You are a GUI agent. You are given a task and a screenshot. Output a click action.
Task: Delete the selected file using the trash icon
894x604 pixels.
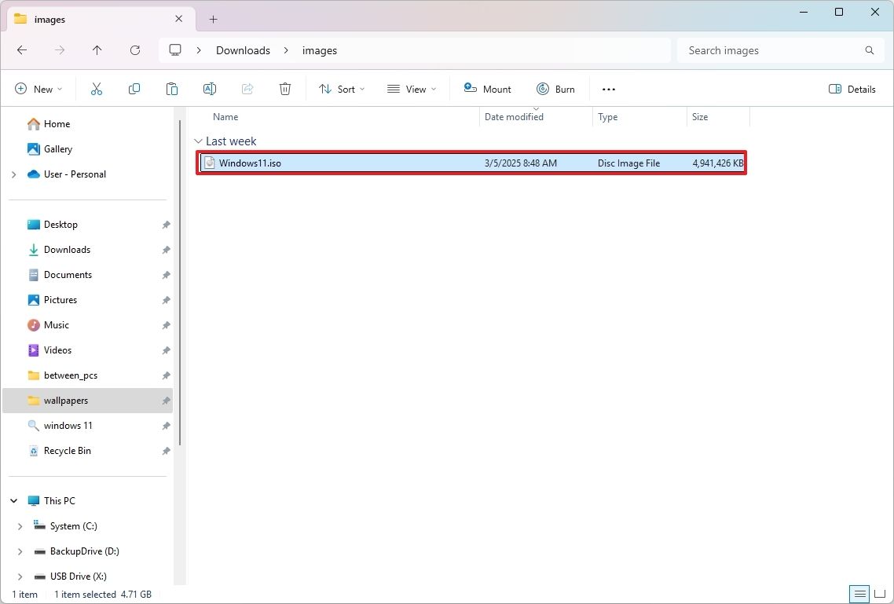(284, 88)
